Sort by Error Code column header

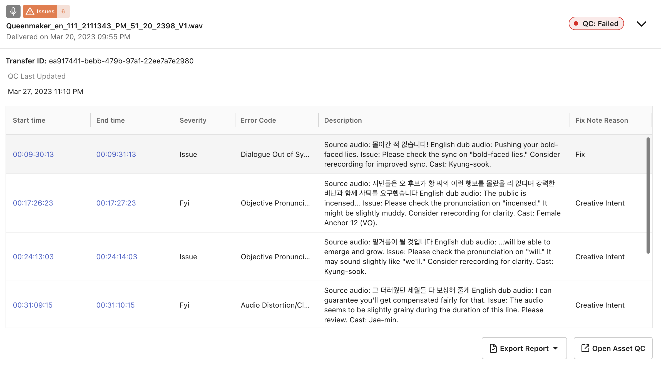(259, 120)
